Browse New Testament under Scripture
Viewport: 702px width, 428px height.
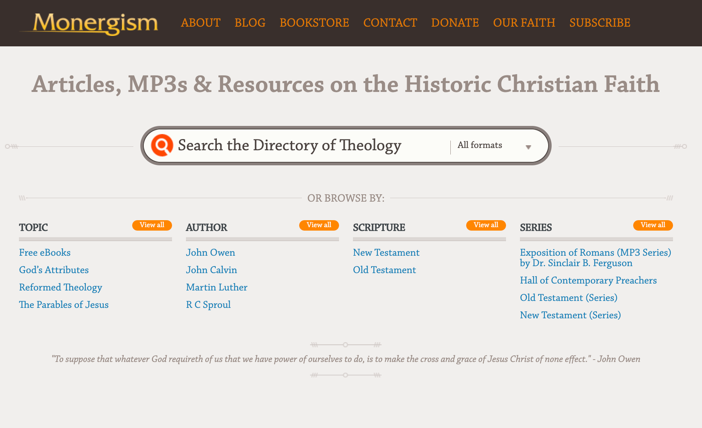coord(386,253)
